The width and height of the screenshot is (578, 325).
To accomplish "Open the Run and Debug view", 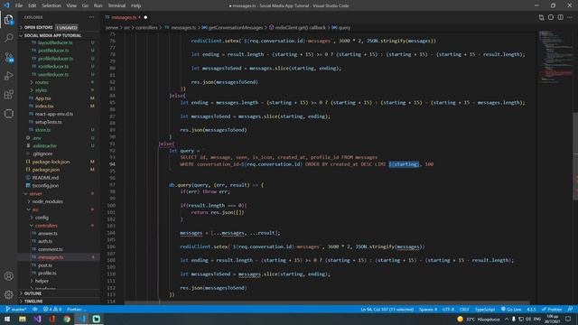I will [x=8, y=76].
